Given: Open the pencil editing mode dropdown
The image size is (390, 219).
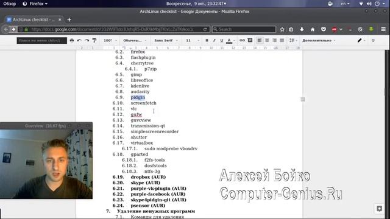Looking at the screenshot, I should tap(361, 41).
